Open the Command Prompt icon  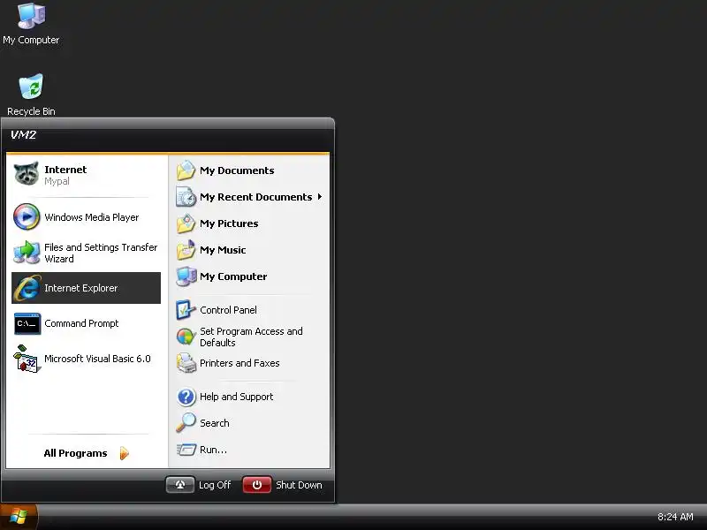click(x=27, y=323)
